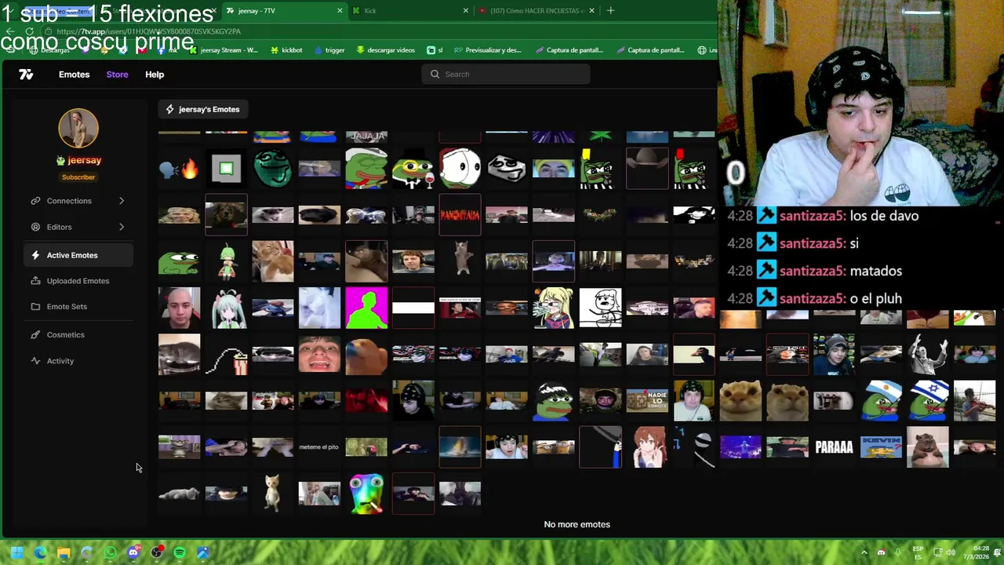
Task: Open the Help menu item
Action: coord(155,75)
